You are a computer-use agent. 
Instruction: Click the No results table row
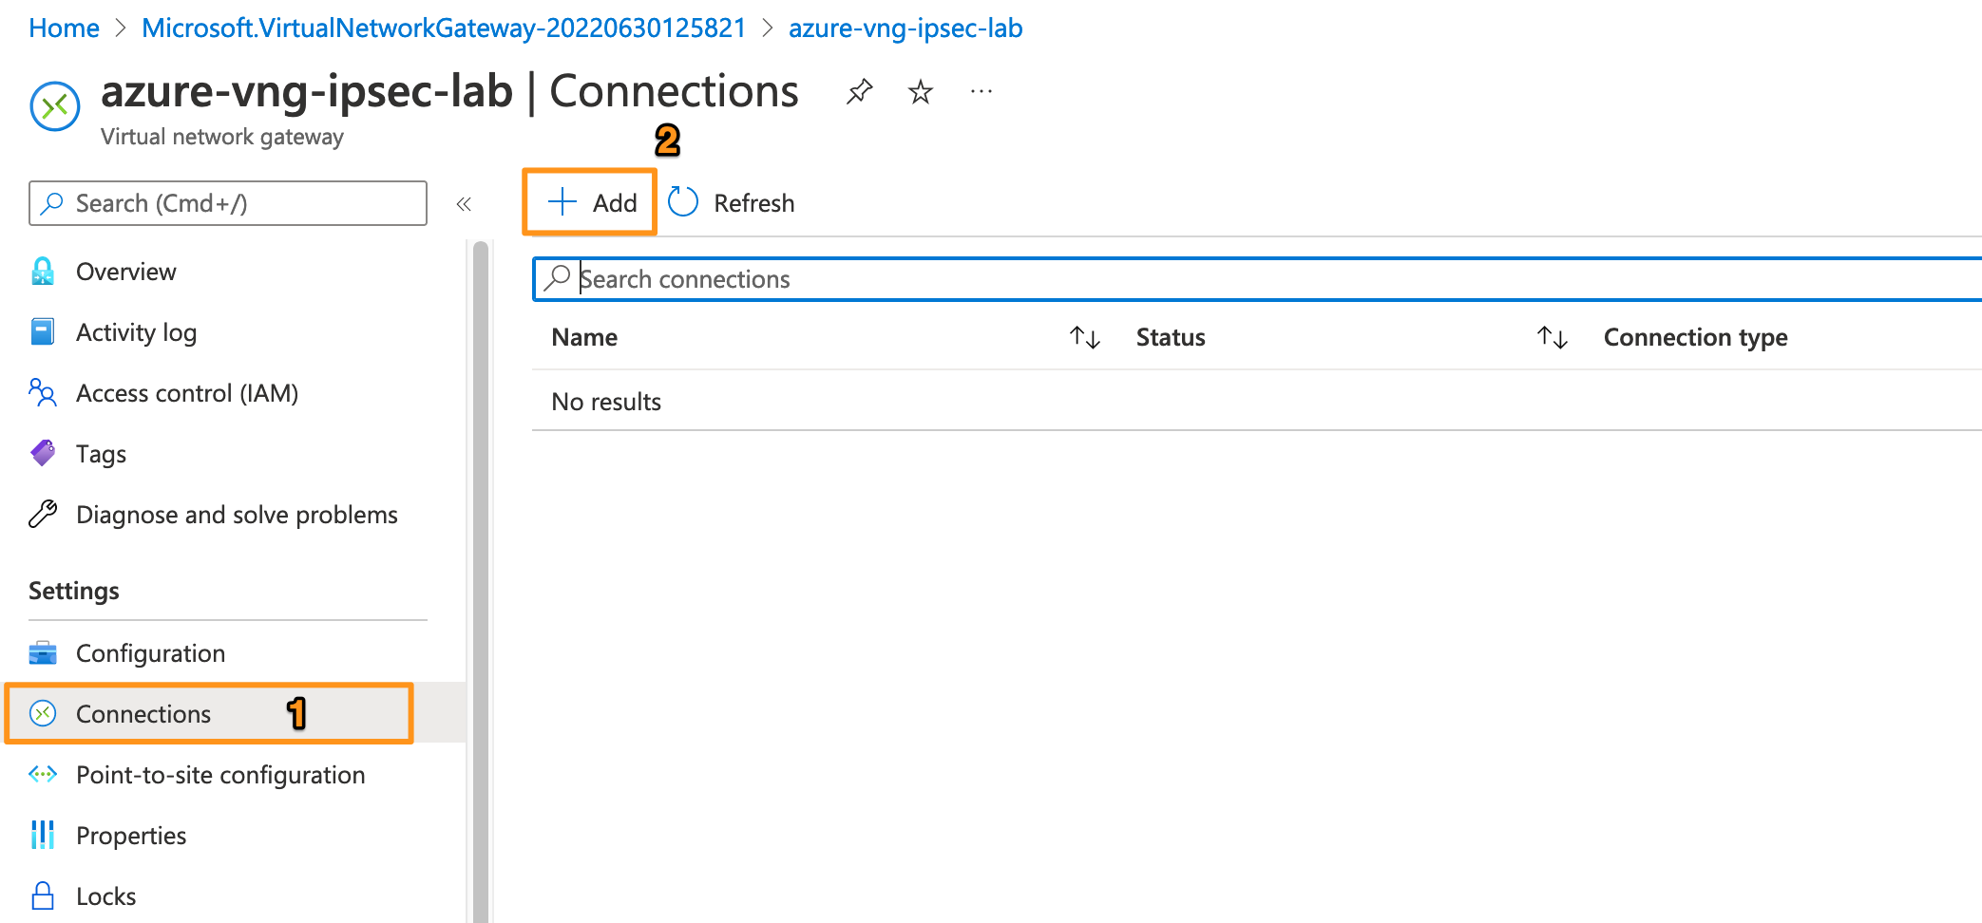(x=1256, y=402)
